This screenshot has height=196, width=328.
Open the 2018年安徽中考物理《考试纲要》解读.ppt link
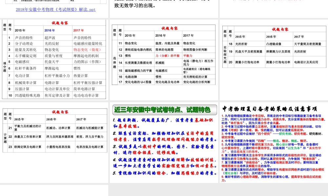click(56, 9)
